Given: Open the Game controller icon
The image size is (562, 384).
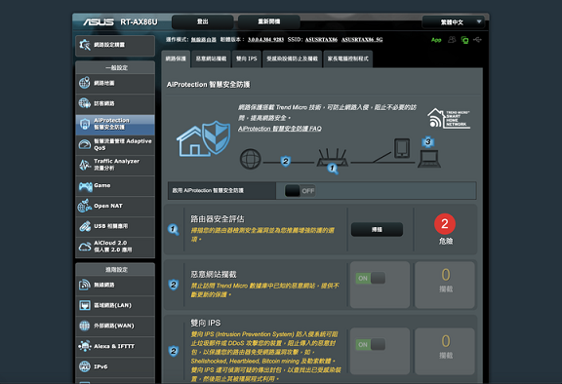Looking at the screenshot, I should 85,186.
